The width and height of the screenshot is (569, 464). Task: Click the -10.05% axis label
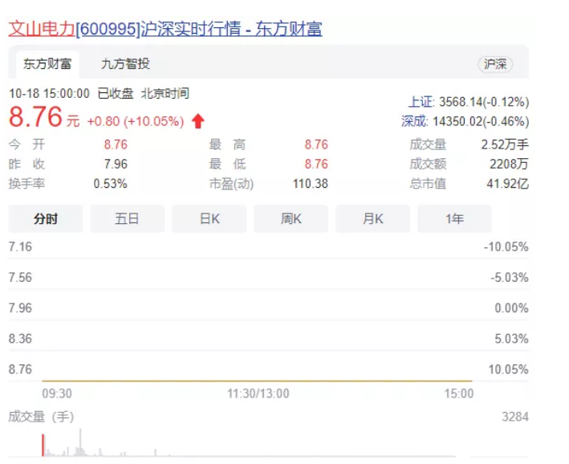click(506, 247)
